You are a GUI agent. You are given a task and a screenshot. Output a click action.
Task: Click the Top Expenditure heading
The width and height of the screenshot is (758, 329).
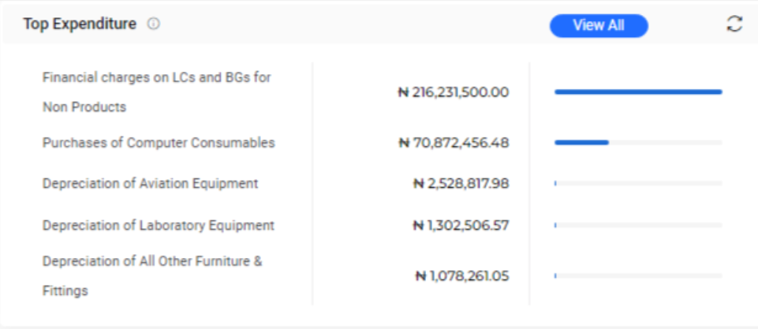[80, 24]
